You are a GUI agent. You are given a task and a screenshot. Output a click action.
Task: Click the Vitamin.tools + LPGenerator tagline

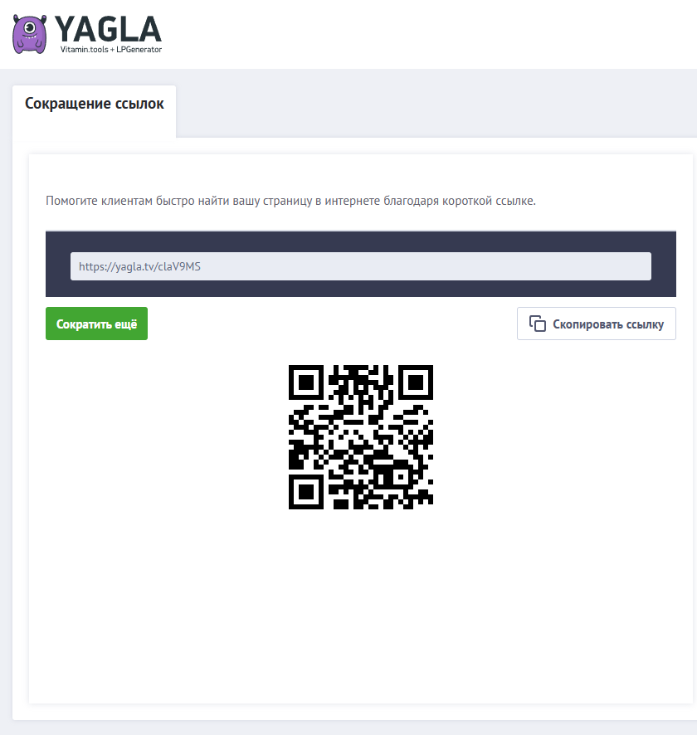[111, 49]
